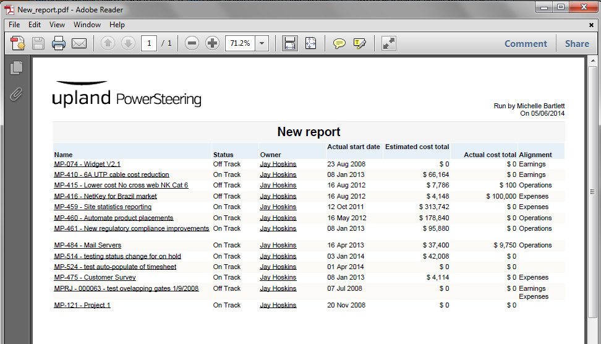Image resolution: width=601 pixels, height=344 pixels.
Task: Open link MP-460 - Automate product placements
Action: pos(114,218)
